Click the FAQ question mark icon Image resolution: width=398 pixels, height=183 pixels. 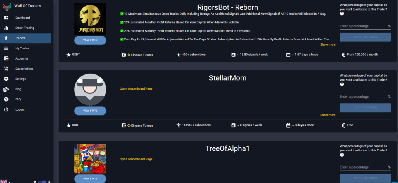tap(6, 99)
